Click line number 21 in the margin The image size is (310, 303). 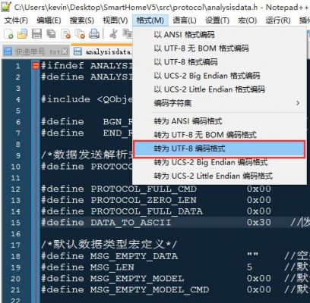tap(15, 290)
